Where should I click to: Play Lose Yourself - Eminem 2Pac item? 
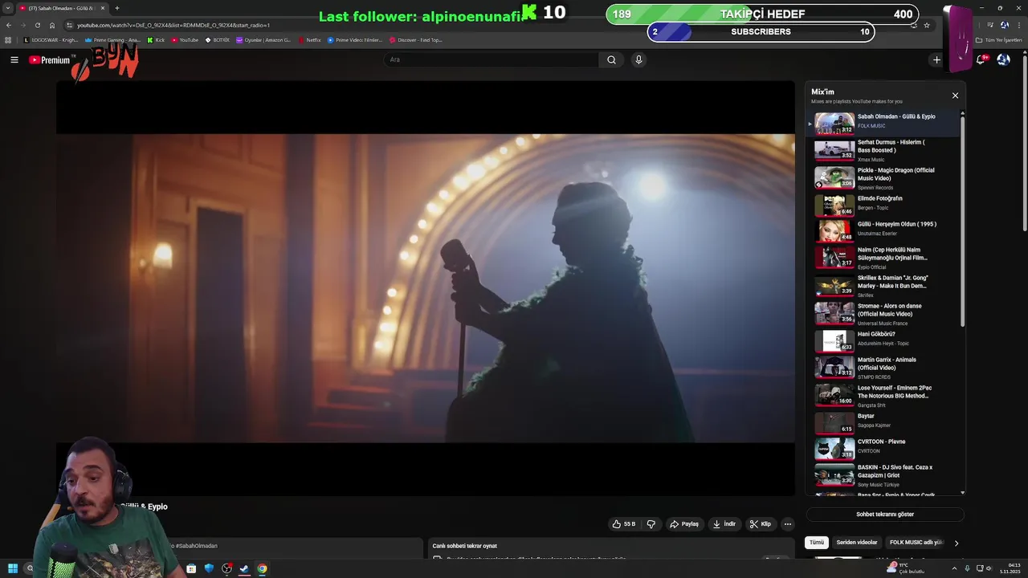coord(882,396)
